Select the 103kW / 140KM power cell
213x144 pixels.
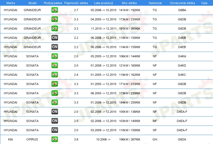point(129,121)
